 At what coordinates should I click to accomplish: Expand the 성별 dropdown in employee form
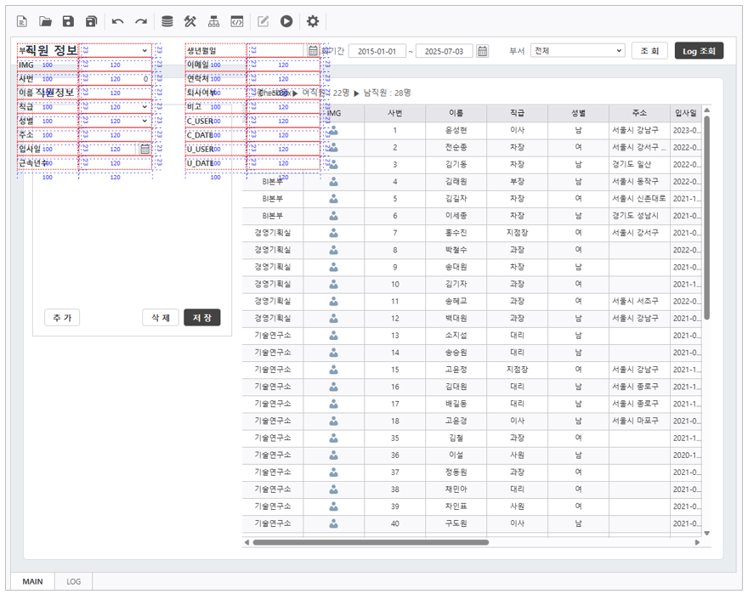145,121
